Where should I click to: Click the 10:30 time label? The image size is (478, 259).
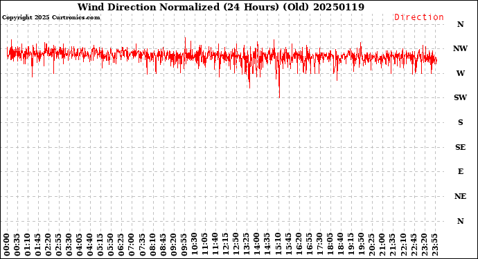point(195,244)
